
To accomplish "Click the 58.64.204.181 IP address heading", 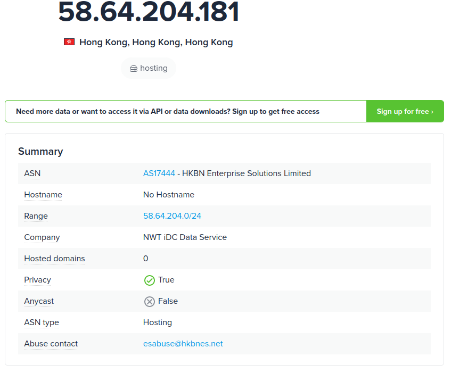I will pyautogui.click(x=149, y=12).
